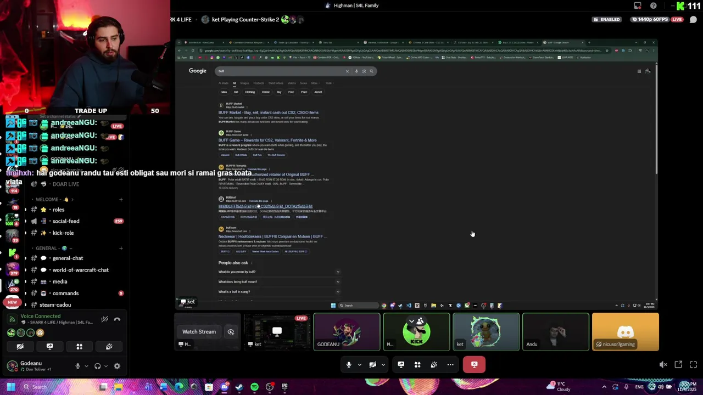Open soundboard from call control bar
The height and width of the screenshot is (395, 703).
point(434,364)
